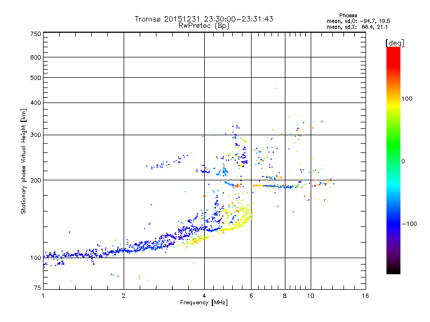Click the y-axis label '500'
The width and height of the screenshot is (430, 322).
tap(35, 78)
